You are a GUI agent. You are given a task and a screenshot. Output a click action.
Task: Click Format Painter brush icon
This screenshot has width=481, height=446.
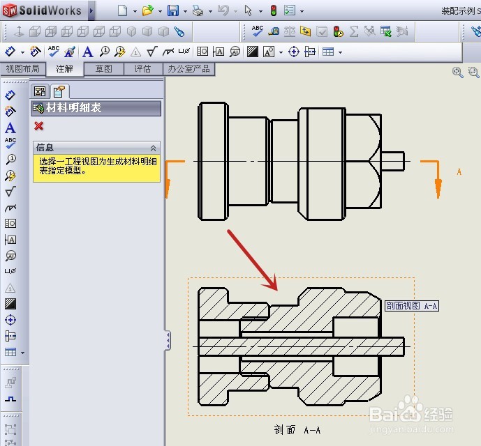(x=70, y=52)
